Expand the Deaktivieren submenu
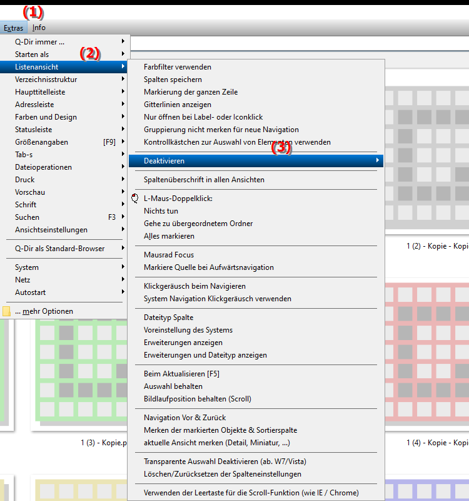Image resolution: width=469 pixels, height=501 pixels. [256, 161]
